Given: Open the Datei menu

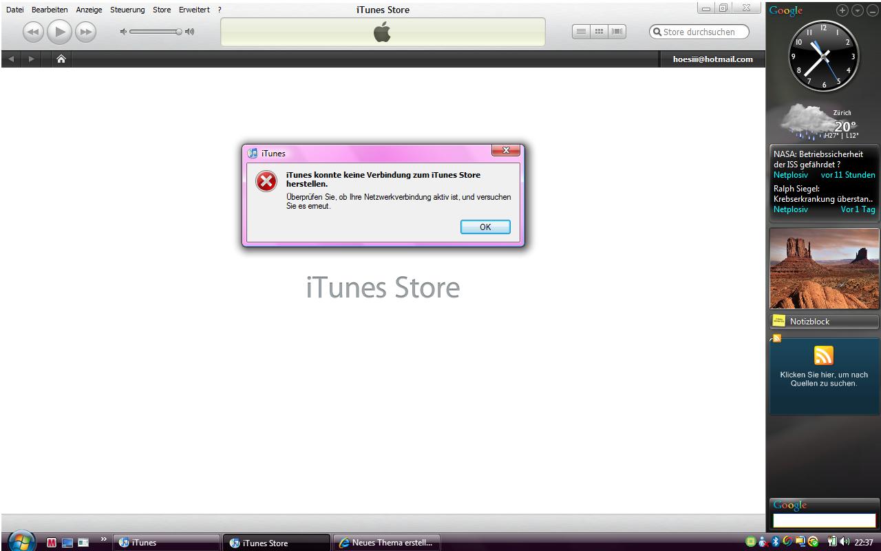Looking at the screenshot, I should tap(14, 10).
